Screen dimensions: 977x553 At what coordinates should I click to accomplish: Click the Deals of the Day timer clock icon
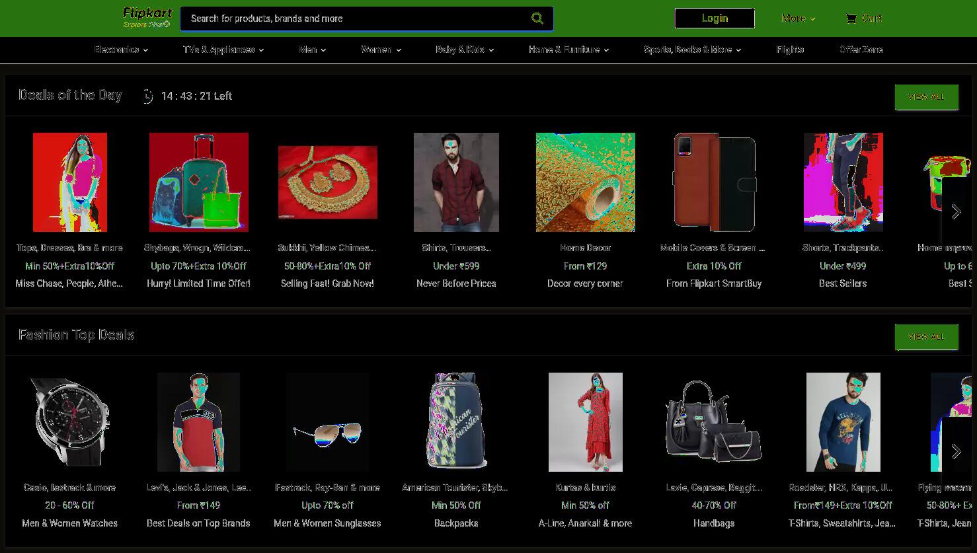tap(147, 96)
